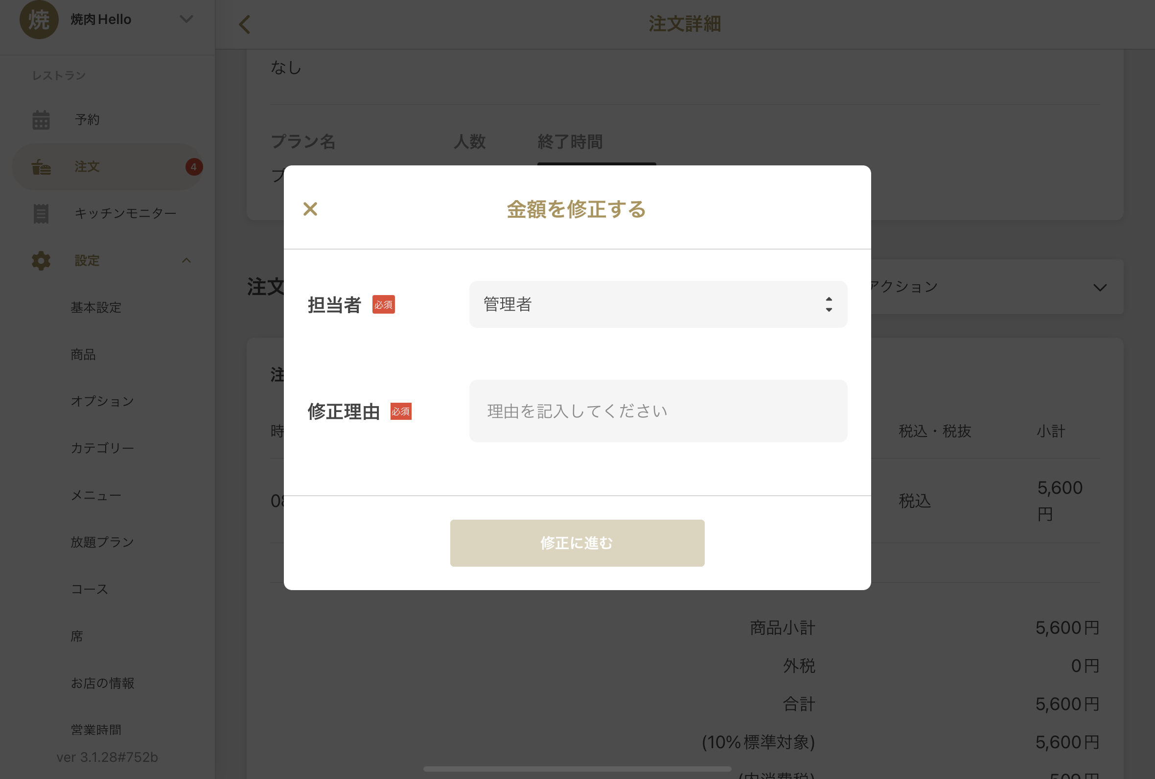1155x779 pixels.
Task: Open the store switcher chevron next to 焼肉Hello
Action: (x=186, y=19)
